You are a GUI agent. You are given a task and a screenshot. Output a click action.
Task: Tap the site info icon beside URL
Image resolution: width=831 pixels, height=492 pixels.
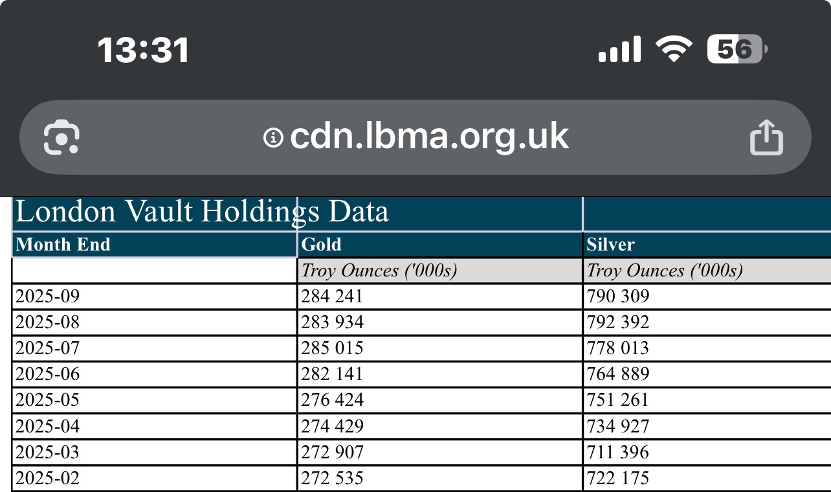273,137
